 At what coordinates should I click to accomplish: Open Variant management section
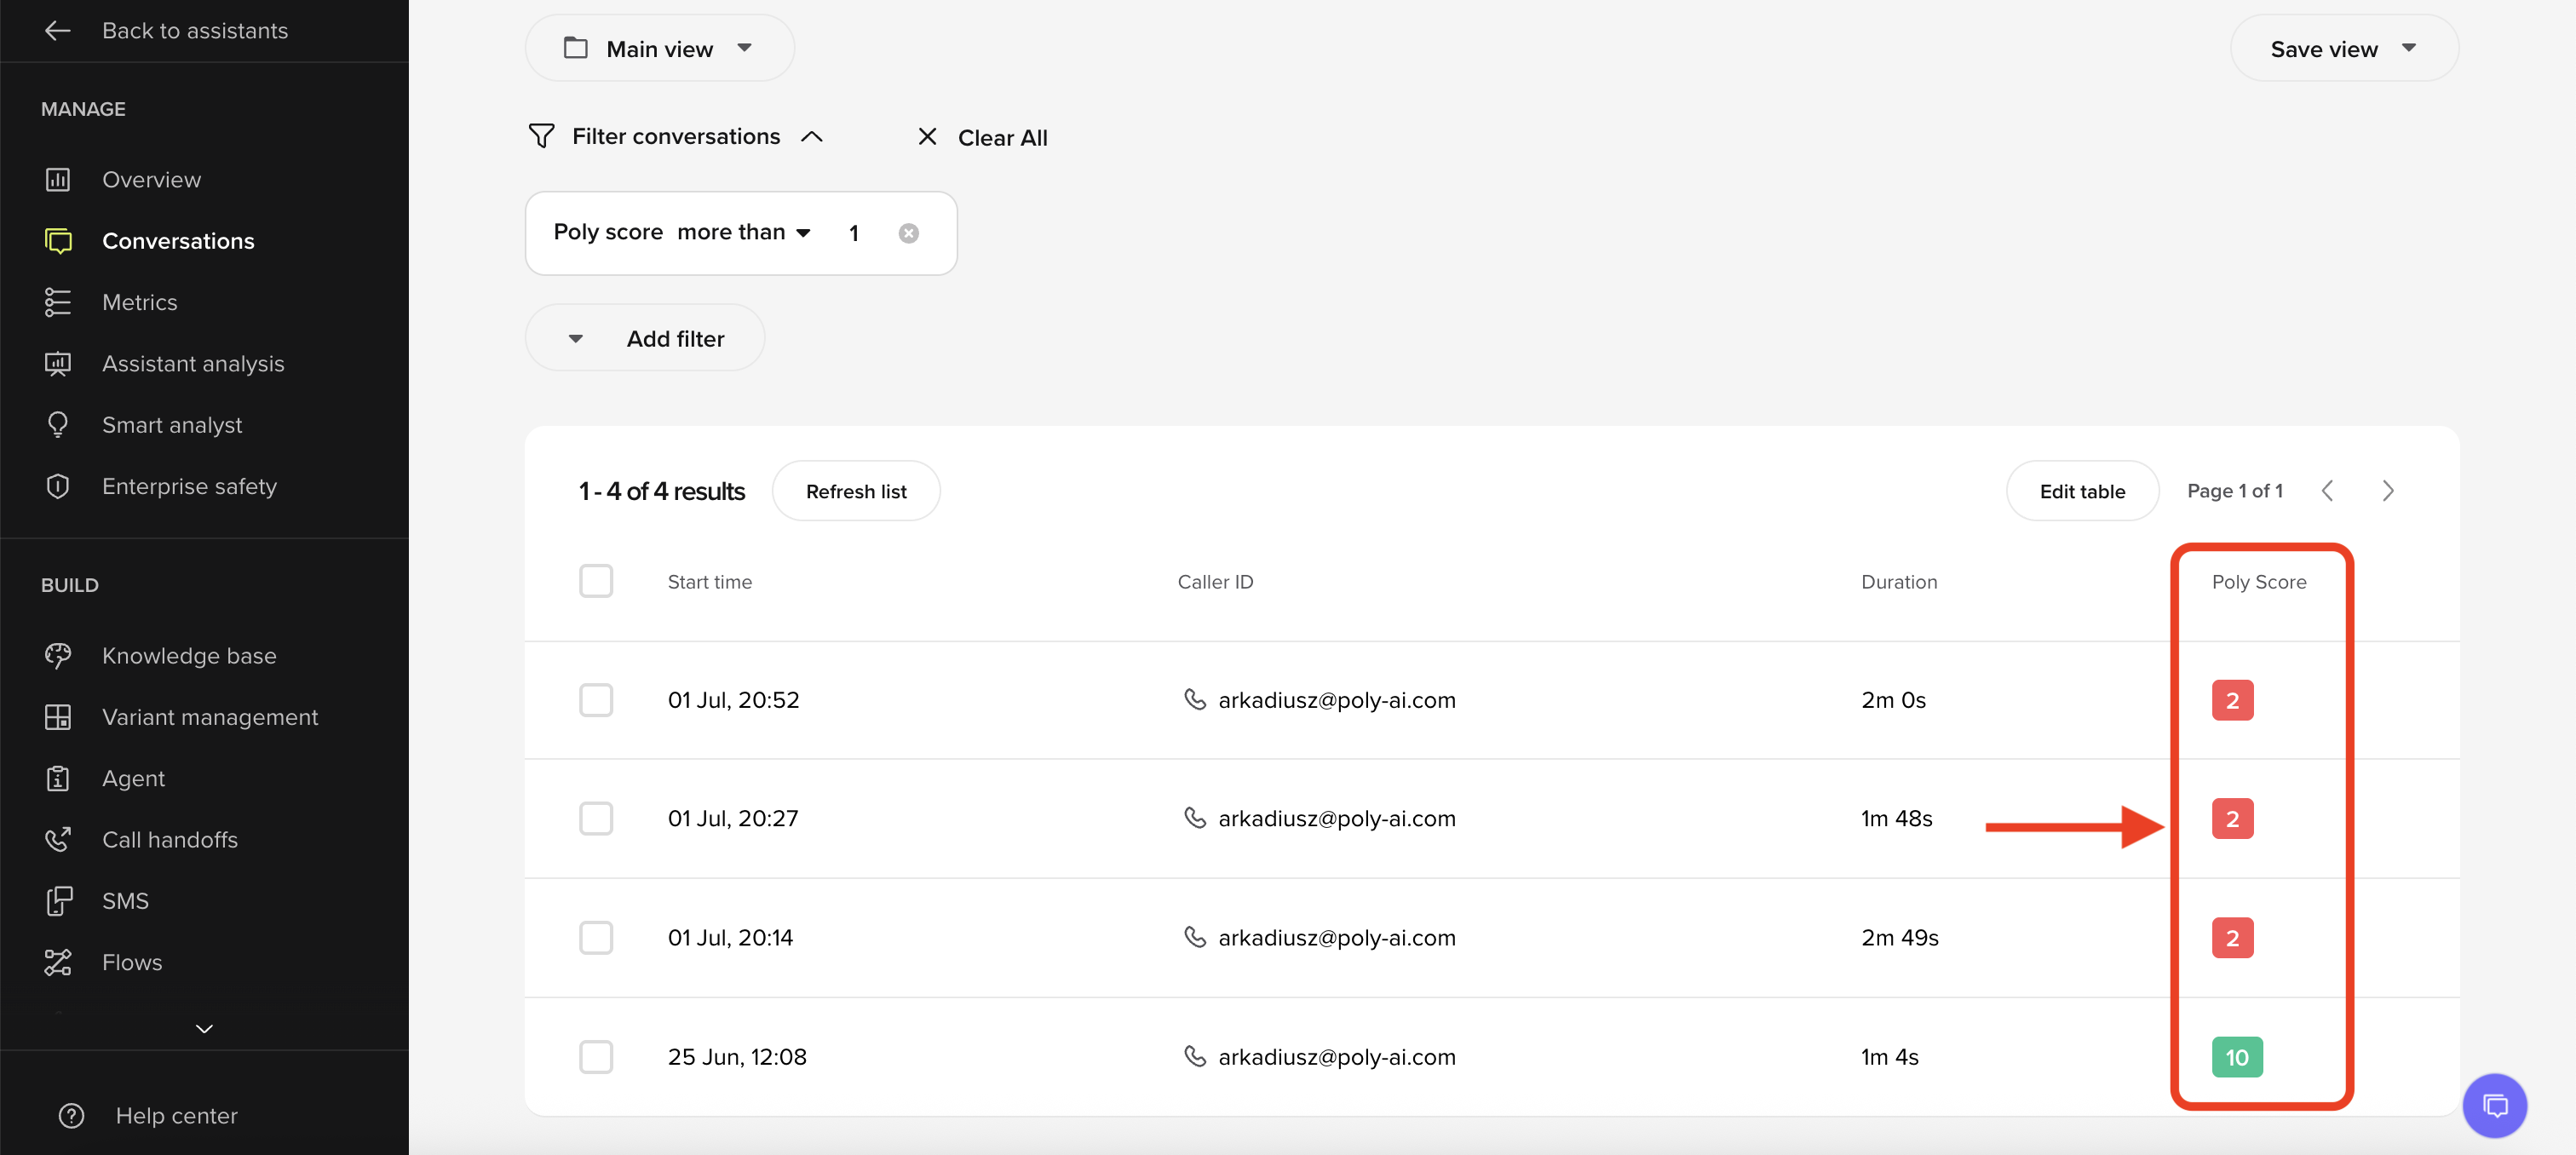209,717
